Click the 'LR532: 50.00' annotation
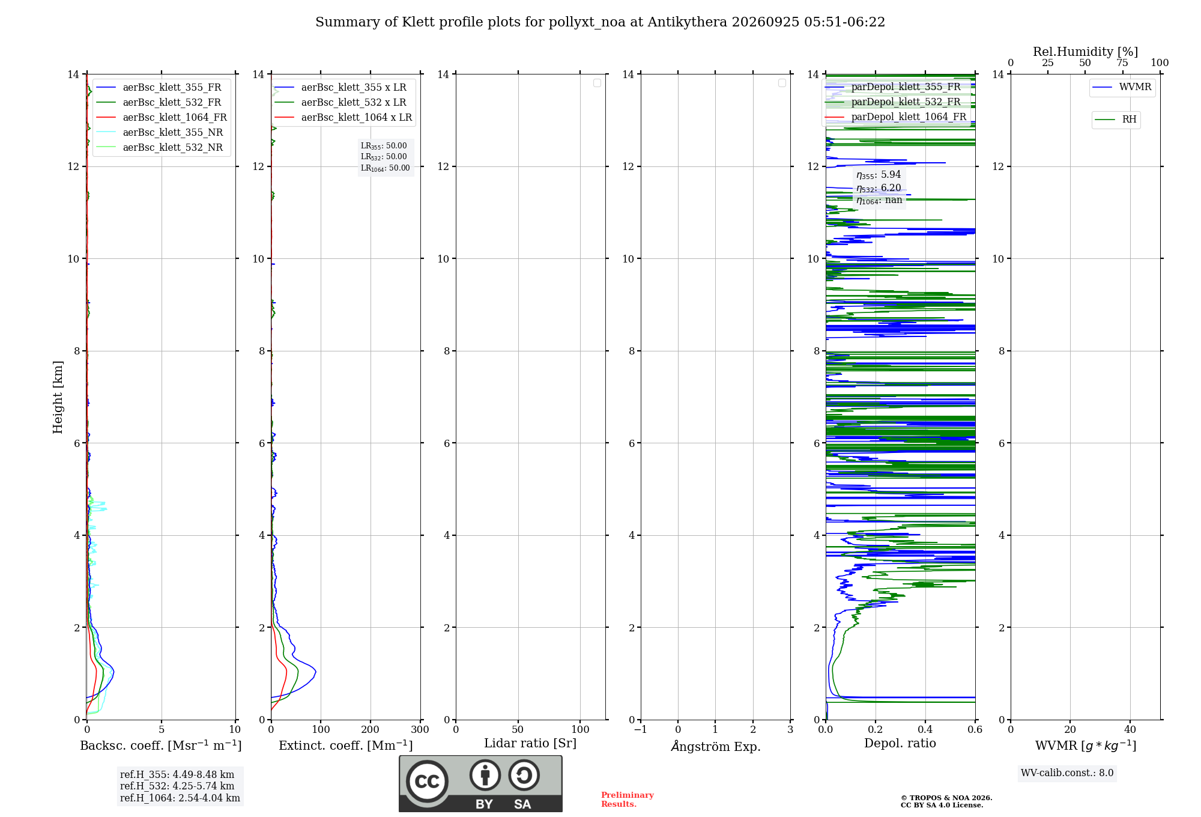The image size is (1201, 817). coord(384,157)
